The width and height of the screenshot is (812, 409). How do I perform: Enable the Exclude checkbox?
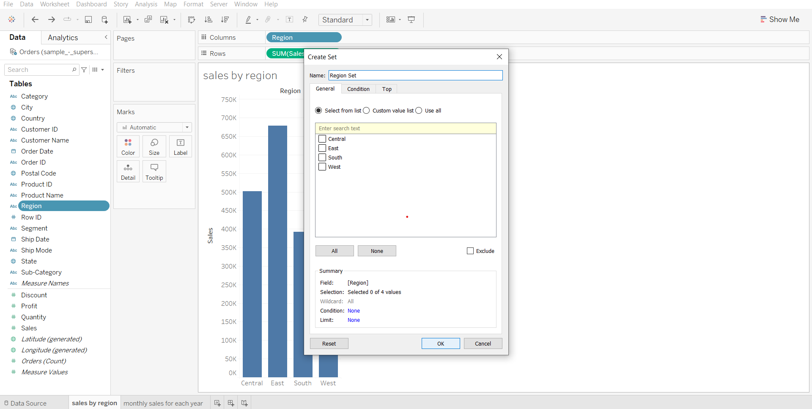[x=470, y=251]
